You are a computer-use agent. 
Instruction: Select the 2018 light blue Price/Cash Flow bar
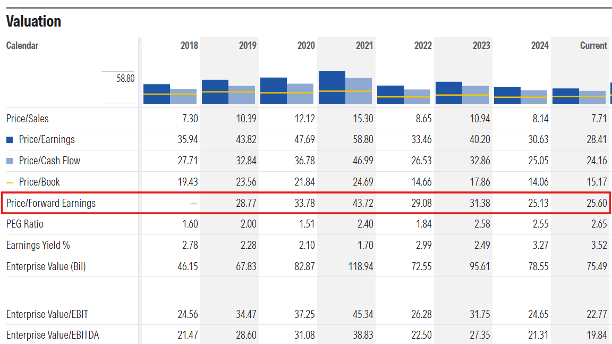183,96
